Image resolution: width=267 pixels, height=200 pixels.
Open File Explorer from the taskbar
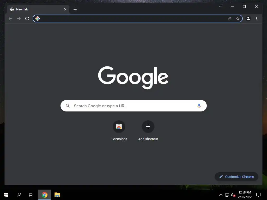click(57, 195)
